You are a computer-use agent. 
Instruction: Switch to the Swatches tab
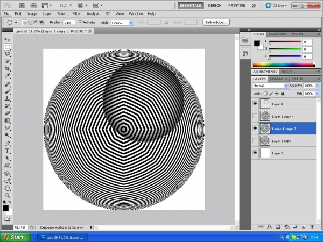(x=277, y=34)
